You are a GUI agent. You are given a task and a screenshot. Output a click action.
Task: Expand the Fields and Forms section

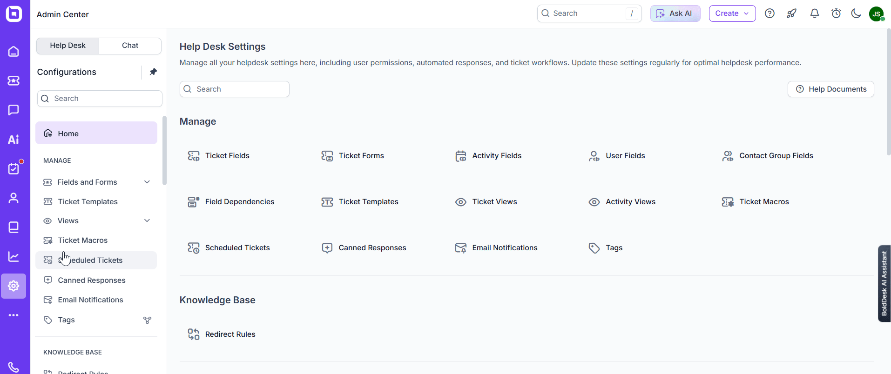click(147, 182)
